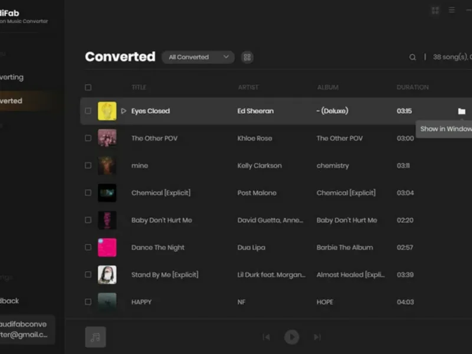Click the top-right grid icon in title bar

click(435, 11)
